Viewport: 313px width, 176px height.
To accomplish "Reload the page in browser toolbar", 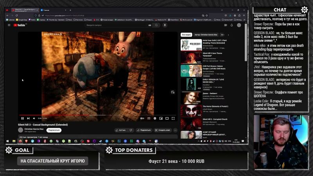I will point(17,15).
